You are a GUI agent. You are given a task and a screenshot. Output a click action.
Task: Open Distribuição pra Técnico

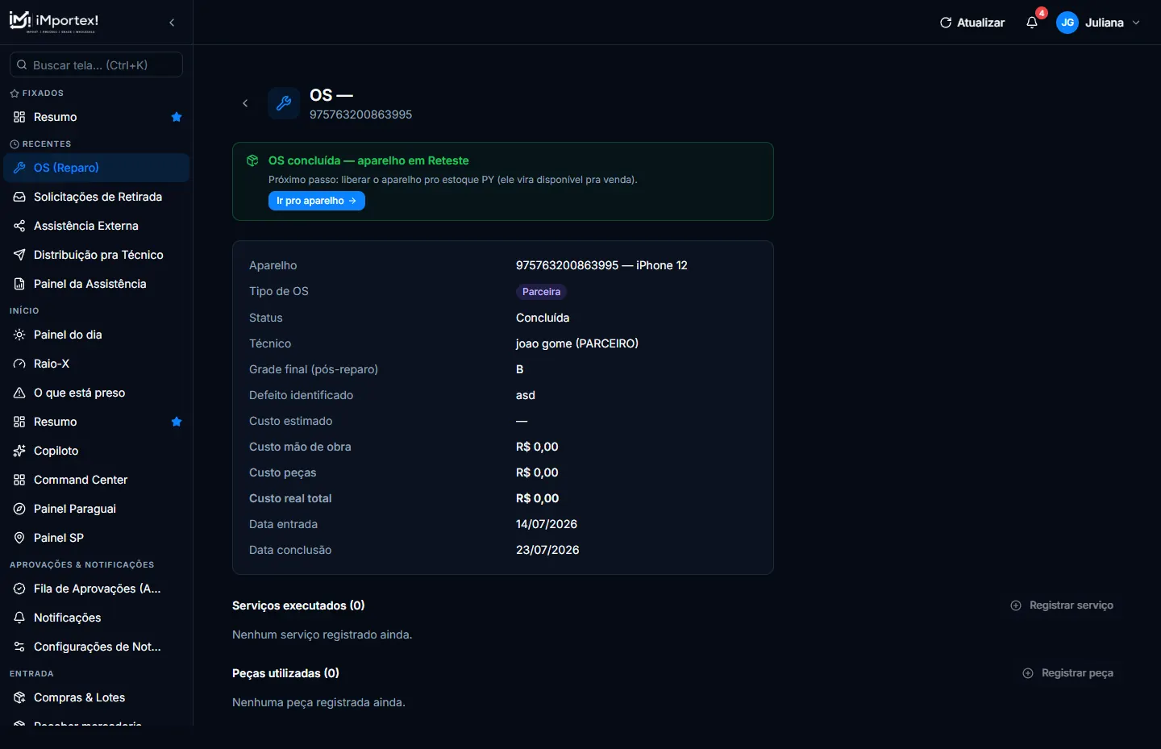(97, 255)
